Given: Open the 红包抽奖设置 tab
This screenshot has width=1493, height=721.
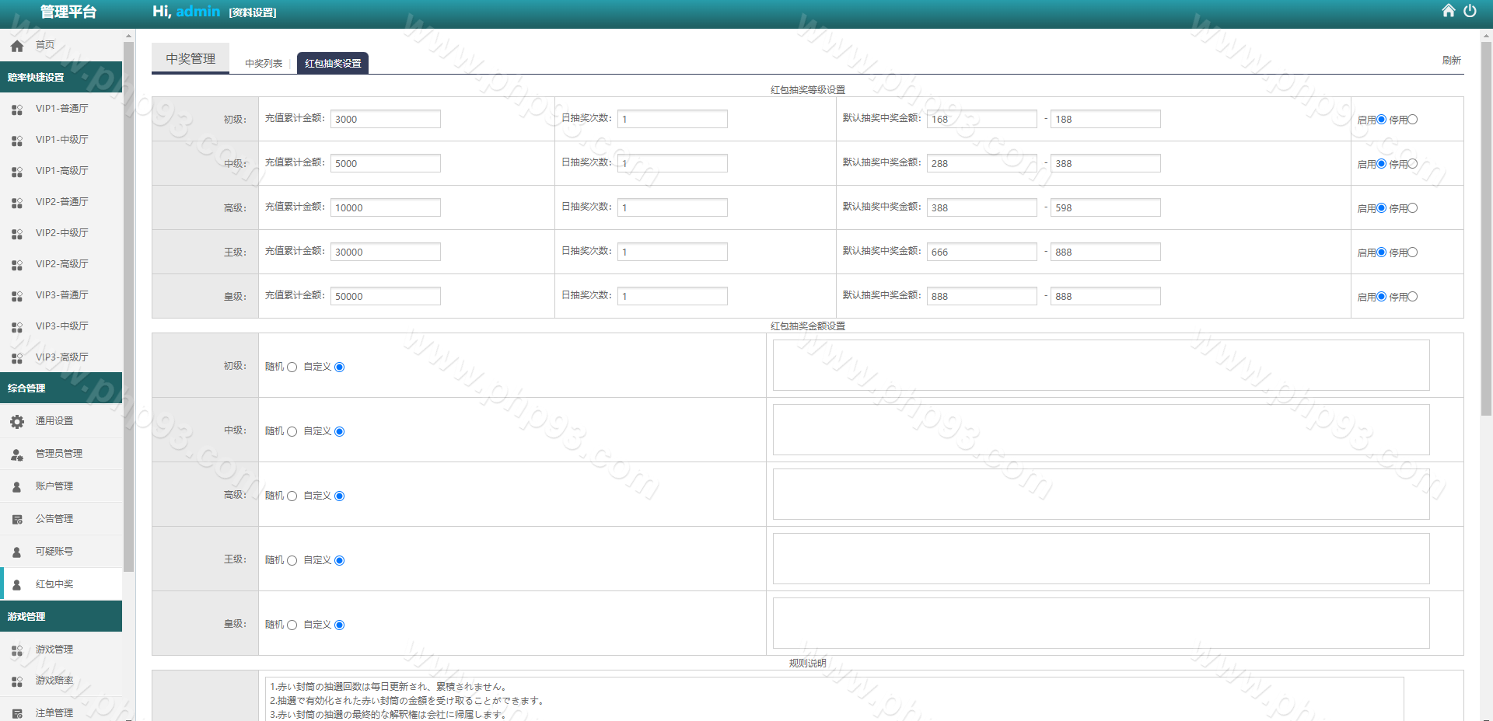Looking at the screenshot, I should click(333, 64).
